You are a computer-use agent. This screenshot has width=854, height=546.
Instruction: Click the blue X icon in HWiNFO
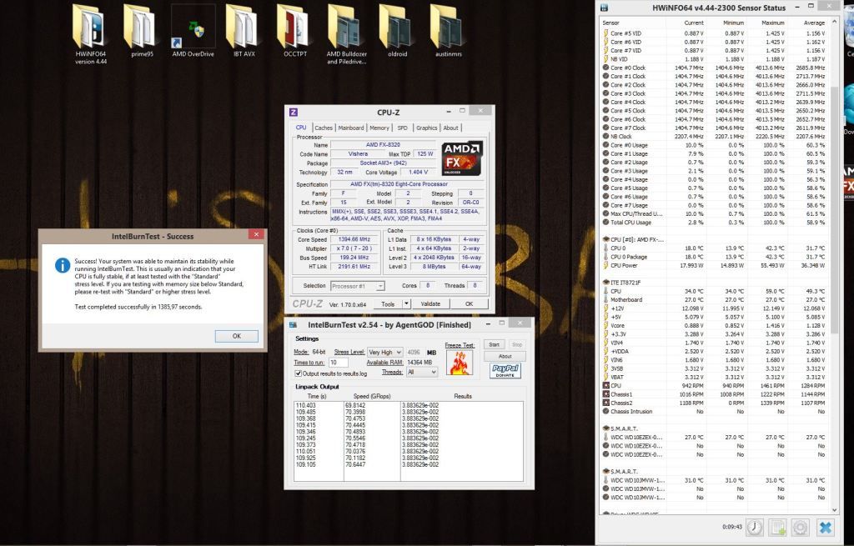coord(825,527)
